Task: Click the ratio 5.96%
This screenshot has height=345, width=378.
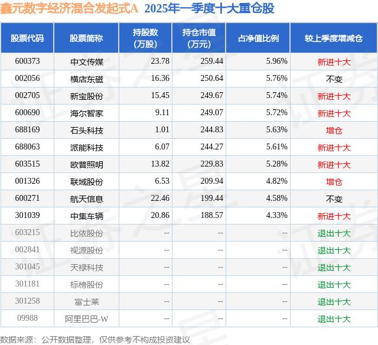Action: [277, 61]
